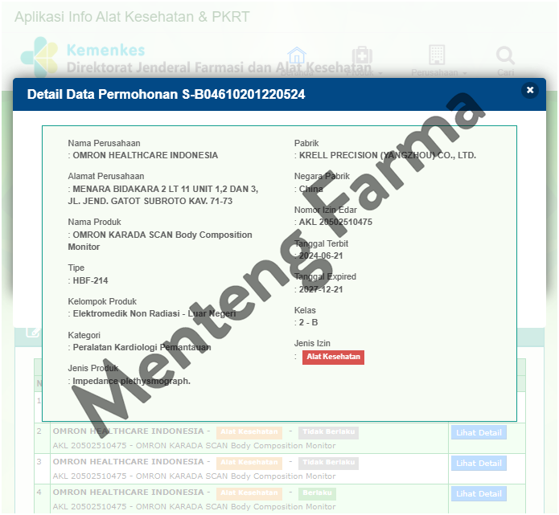The height and width of the screenshot is (515, 559).
Task: Select issue date 2024-06-21
Action: (321, 255)
